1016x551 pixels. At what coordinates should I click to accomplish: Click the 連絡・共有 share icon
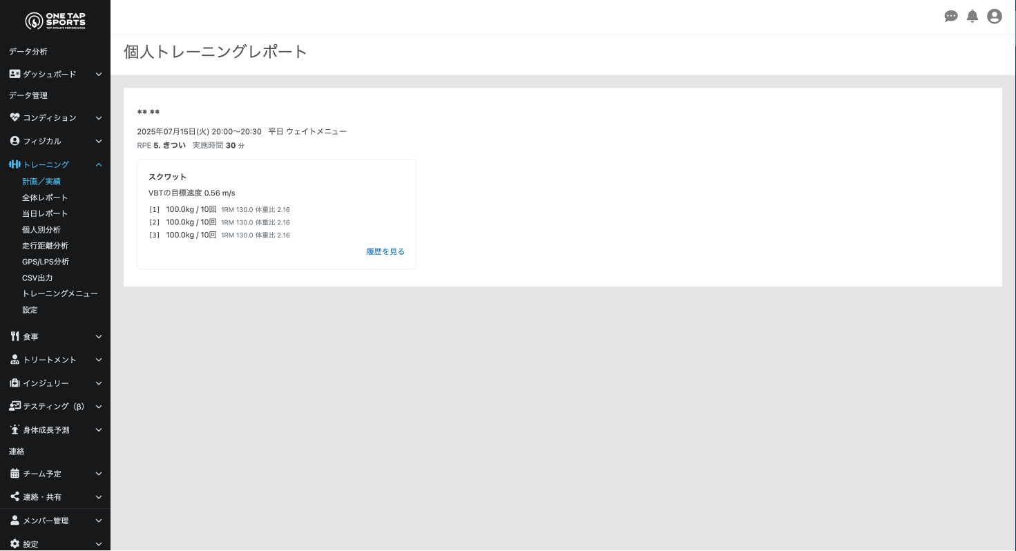pyautogui.click(x=15, y=496)
